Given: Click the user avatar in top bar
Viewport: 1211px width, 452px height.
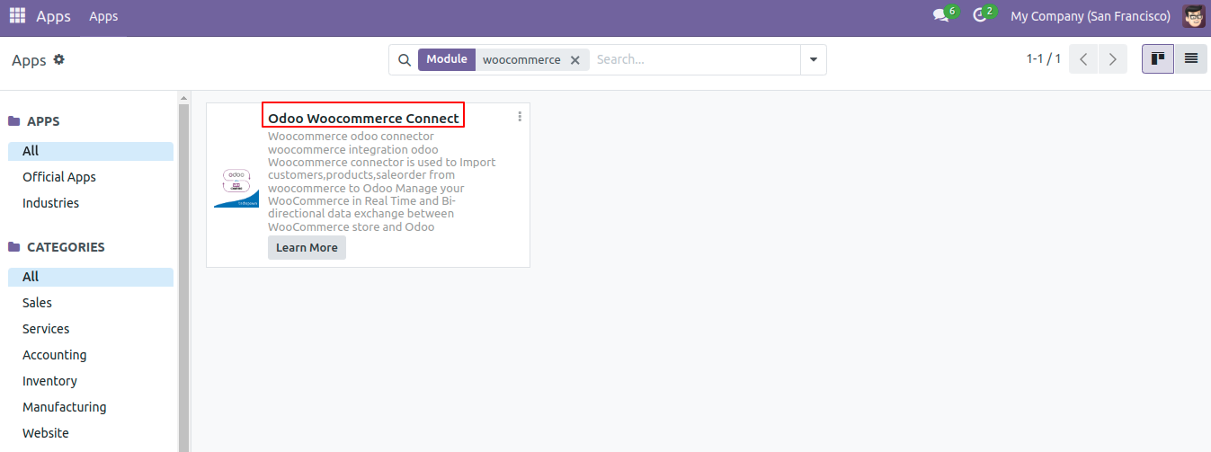Looking at the screenshot, I should pos(1194,16).
